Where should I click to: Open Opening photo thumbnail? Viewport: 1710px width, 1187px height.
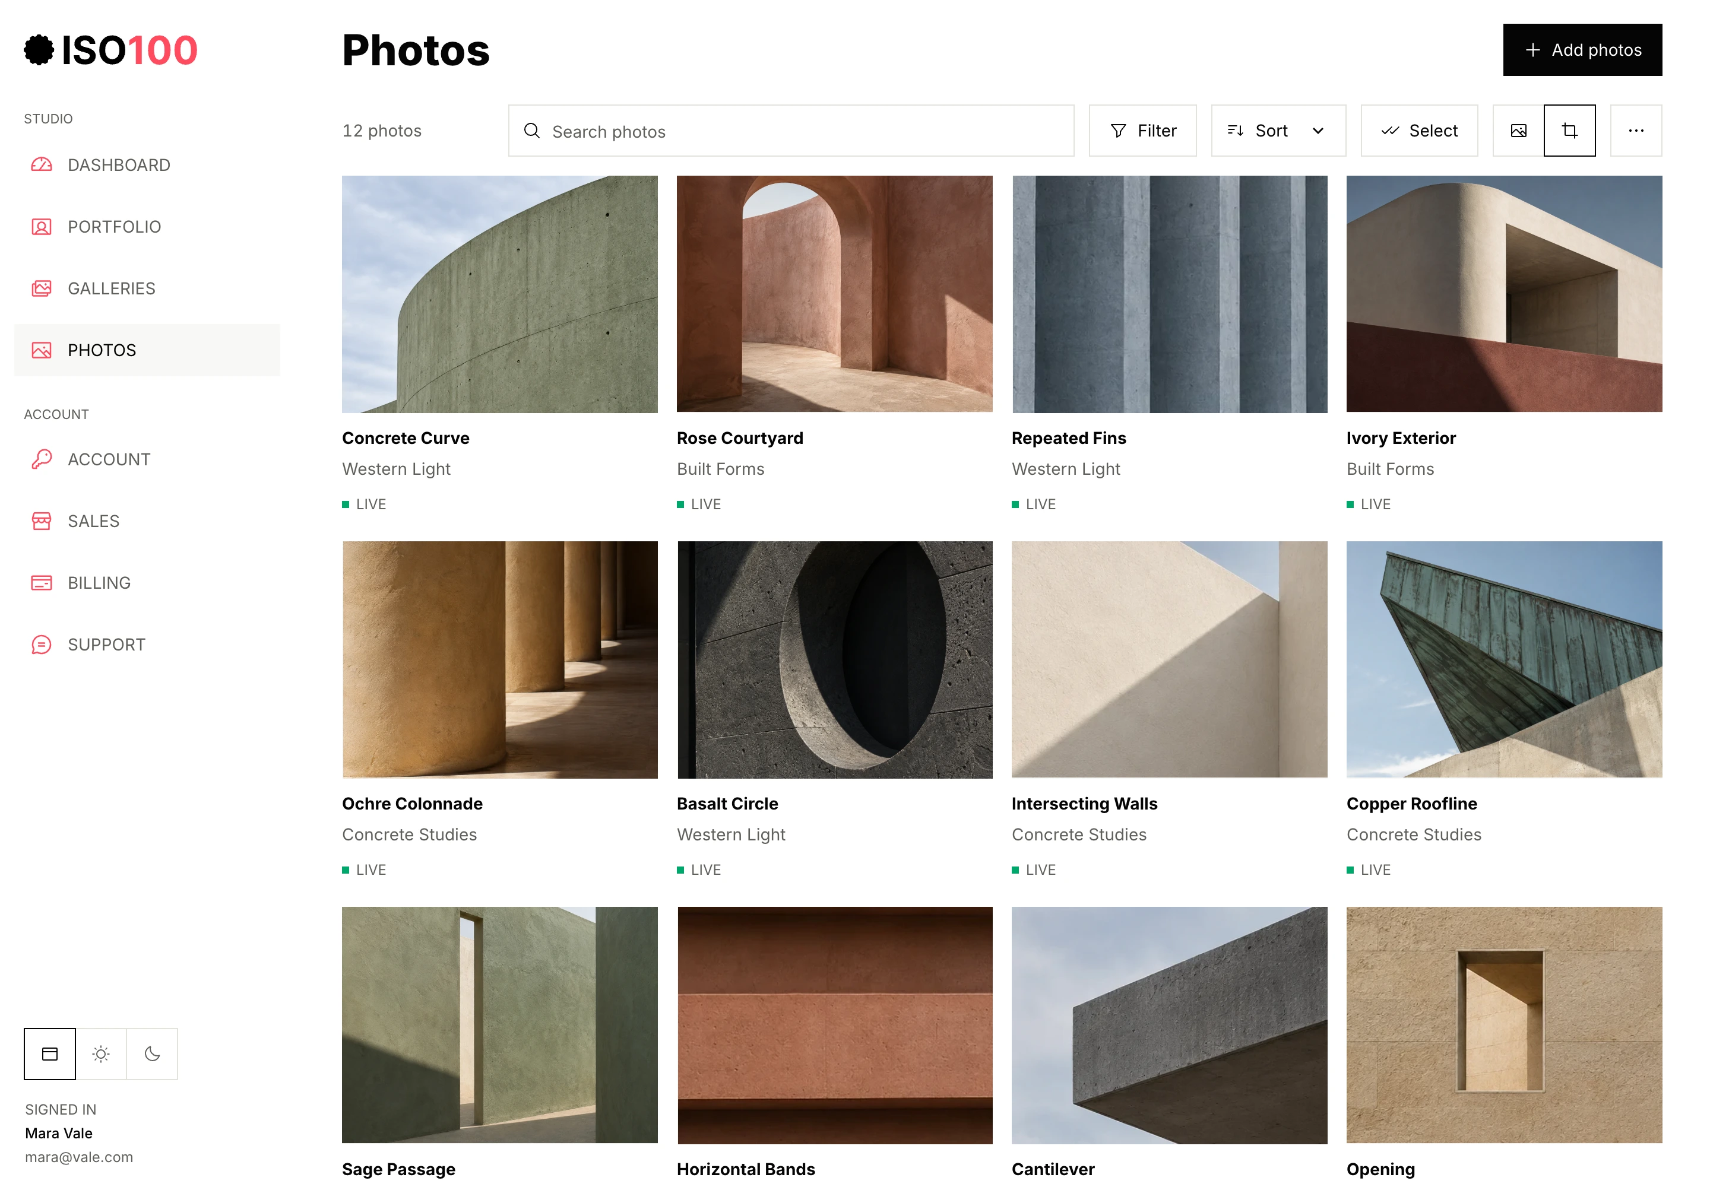(x=1505, y=1025)
